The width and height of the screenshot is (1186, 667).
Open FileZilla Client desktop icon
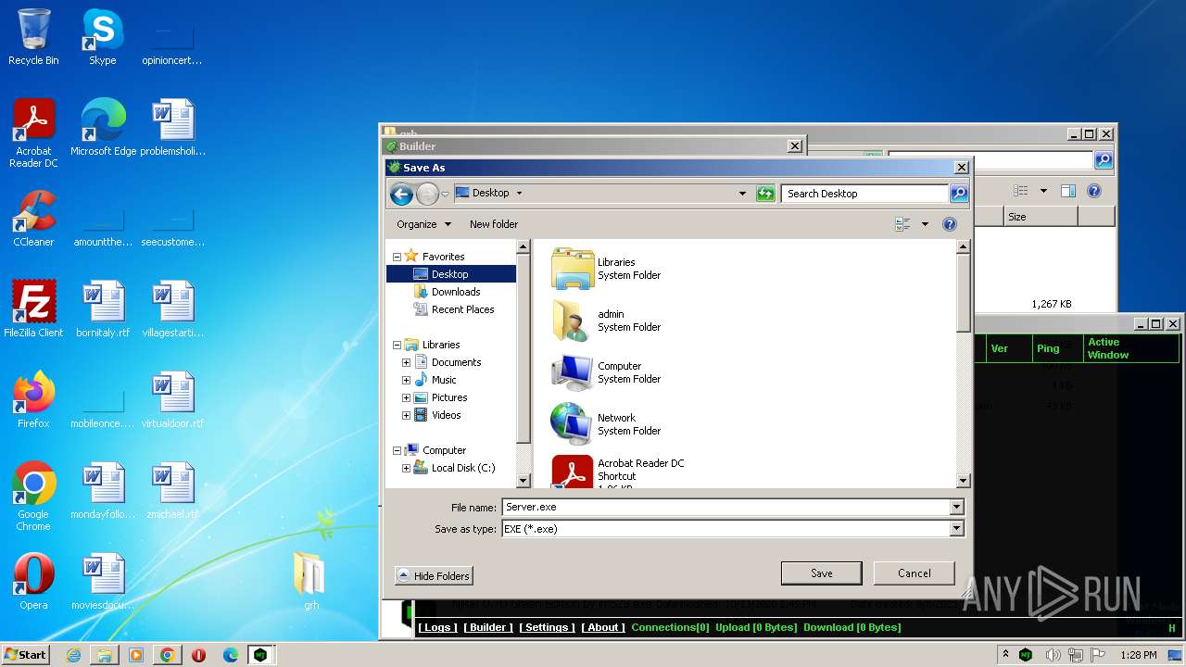(33, 309)
